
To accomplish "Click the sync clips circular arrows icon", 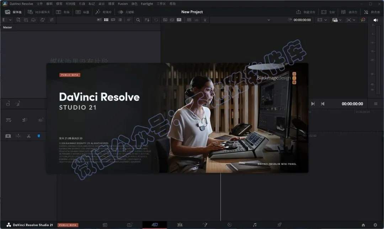I will [x=43, y=20].
